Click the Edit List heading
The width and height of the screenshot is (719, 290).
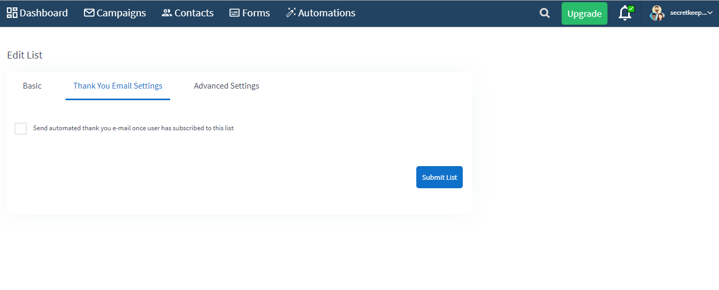[25, 55]
